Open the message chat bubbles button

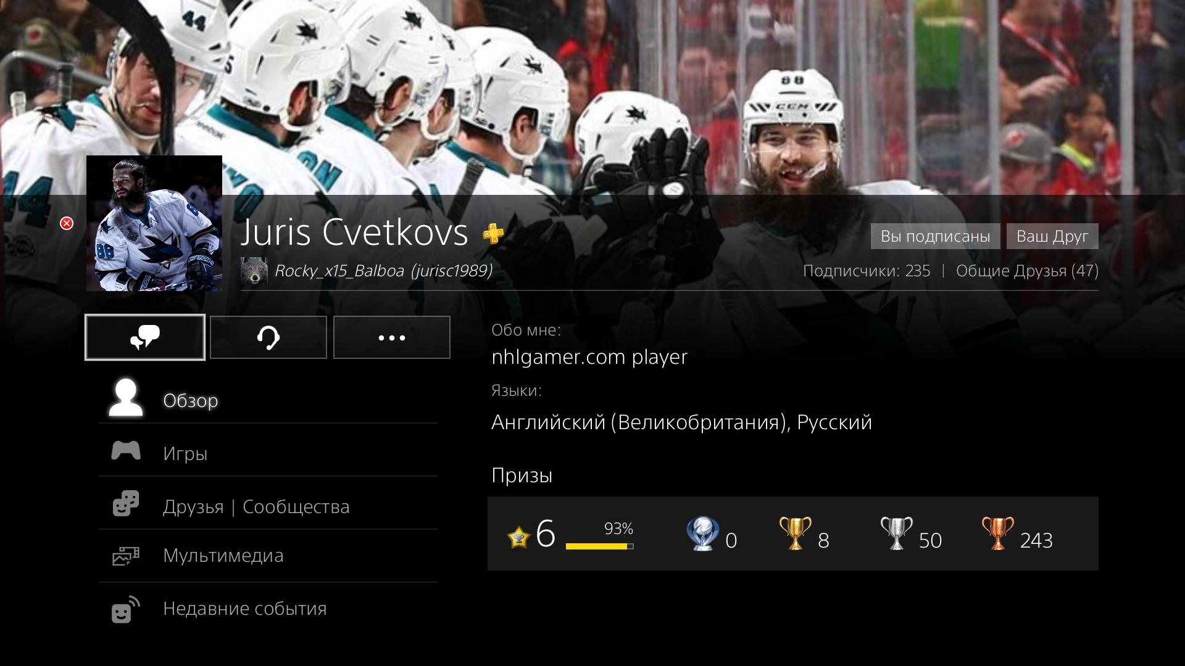pyautogui.click(x=145, y=337)
